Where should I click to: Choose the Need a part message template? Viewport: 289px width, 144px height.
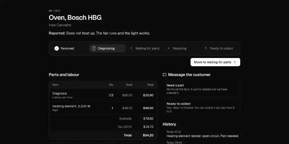(x=202, y=89)
